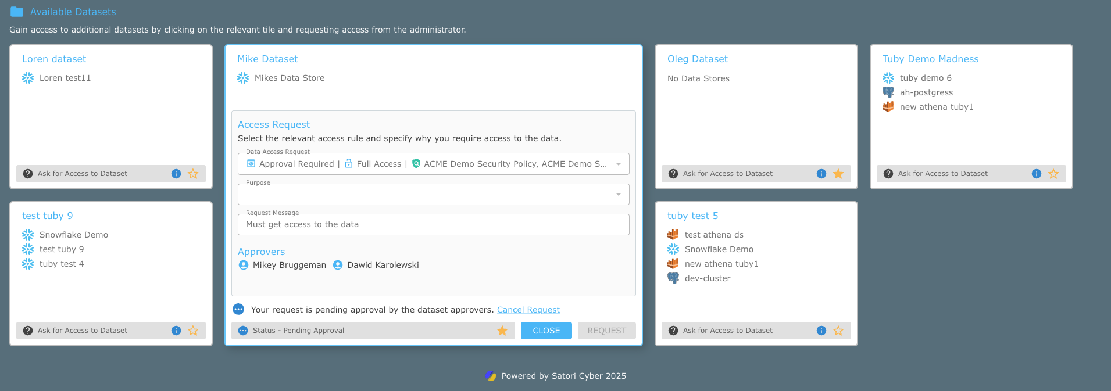Image resolution: width=1111 pixels, height=391 pixels.
Task: Click the Request Message input field
Action: click(434, 224)
